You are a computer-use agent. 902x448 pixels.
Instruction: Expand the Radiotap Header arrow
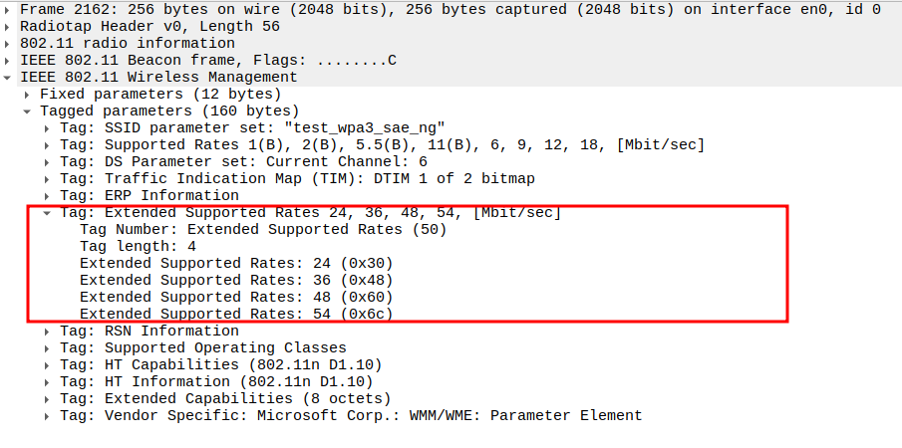tap(9, 27)
